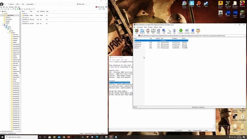
Task: Click the Protect icon in WinRAR
Action: [x=193, y=31]
